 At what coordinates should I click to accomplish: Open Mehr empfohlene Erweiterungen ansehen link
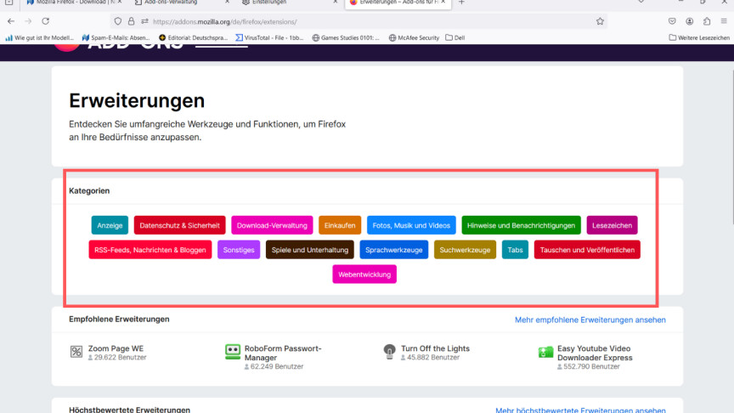click(x=590, y=320)
